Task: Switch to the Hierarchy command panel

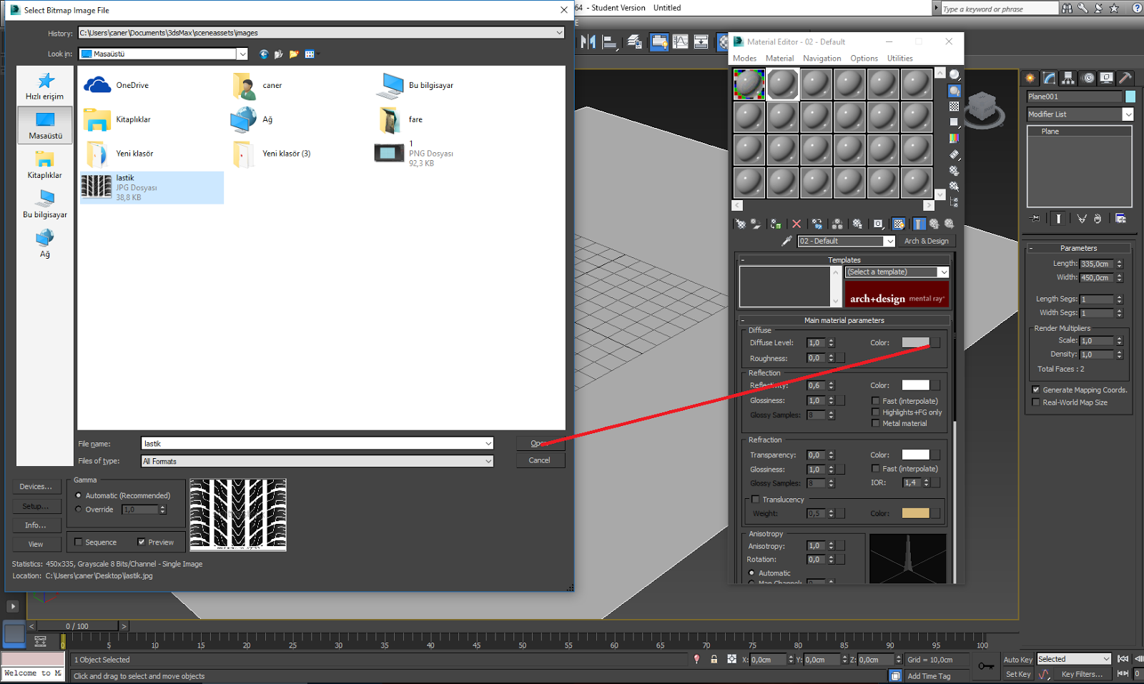Action: tap(1068, 78)
